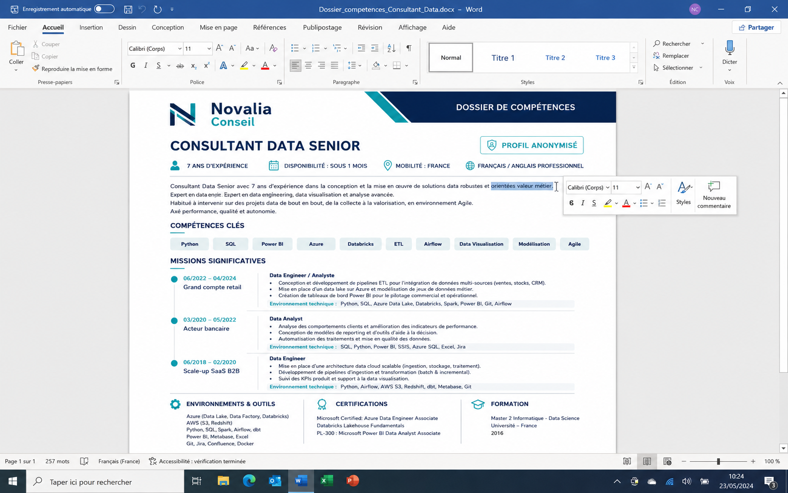The width and height of the screenshot is (788, 493).
Task: Click Remplacer in Édition group
Action: coord(671,56)
